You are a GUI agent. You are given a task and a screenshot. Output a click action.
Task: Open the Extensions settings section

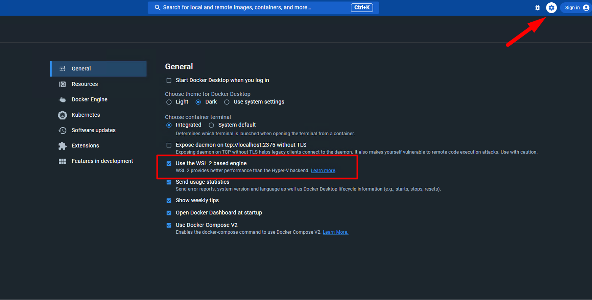tap(98, 146)
